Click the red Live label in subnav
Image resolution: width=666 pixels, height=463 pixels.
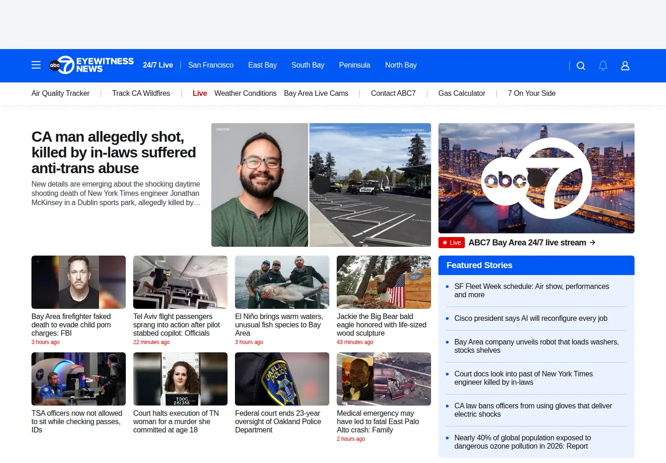[200, 94]
